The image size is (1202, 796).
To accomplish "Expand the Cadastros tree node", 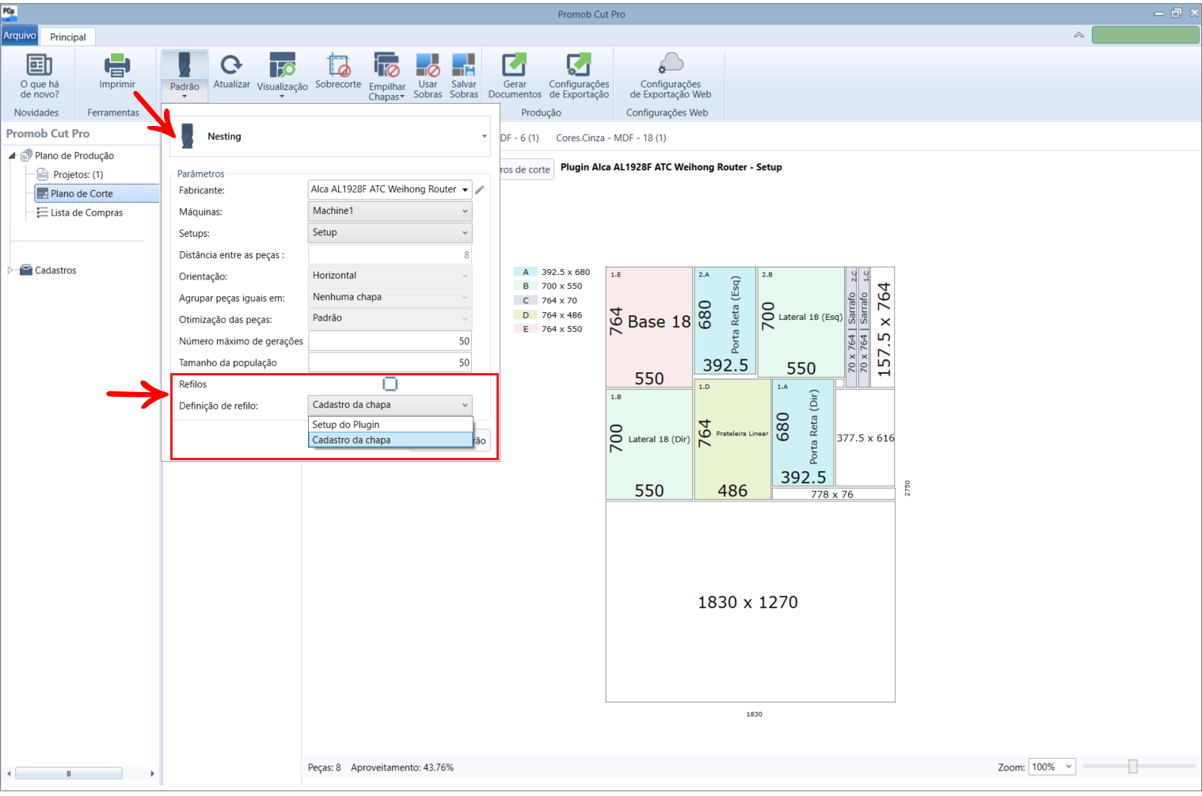I will 11,270.
